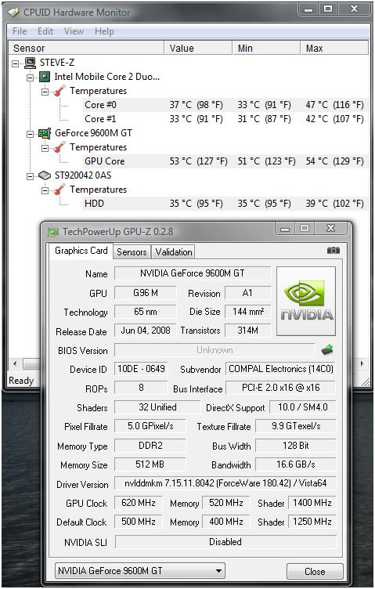Click the Name field NVIDIA GeForce 9600M GT

tap(192, 273)
